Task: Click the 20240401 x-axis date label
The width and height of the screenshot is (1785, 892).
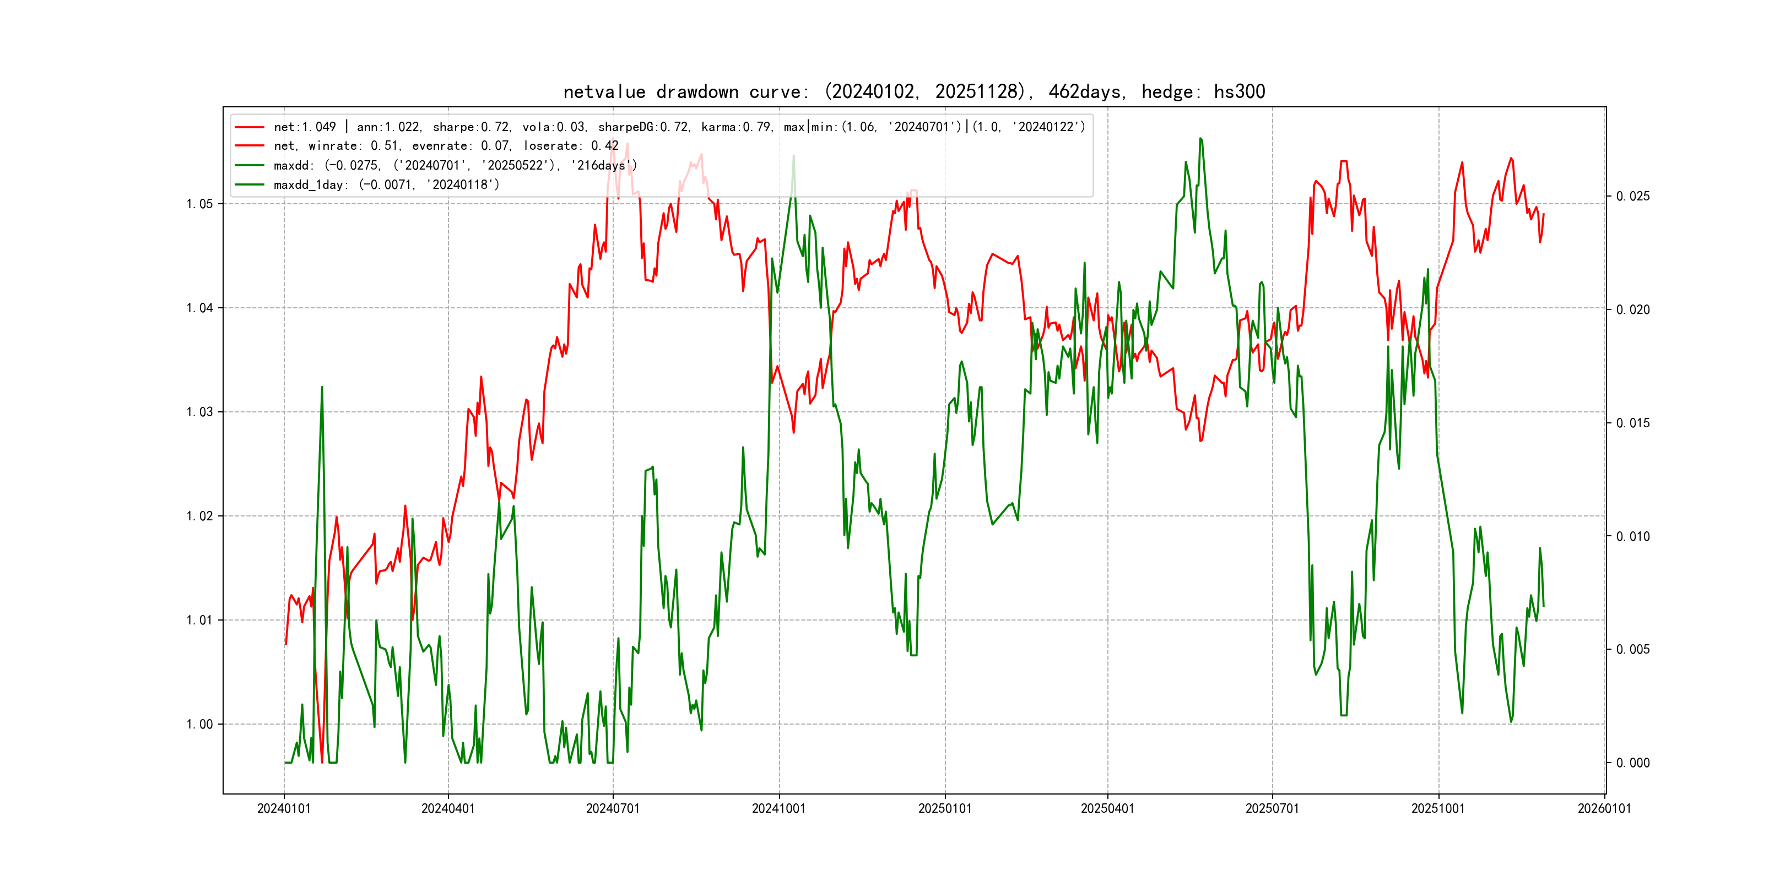Action: 448,809
